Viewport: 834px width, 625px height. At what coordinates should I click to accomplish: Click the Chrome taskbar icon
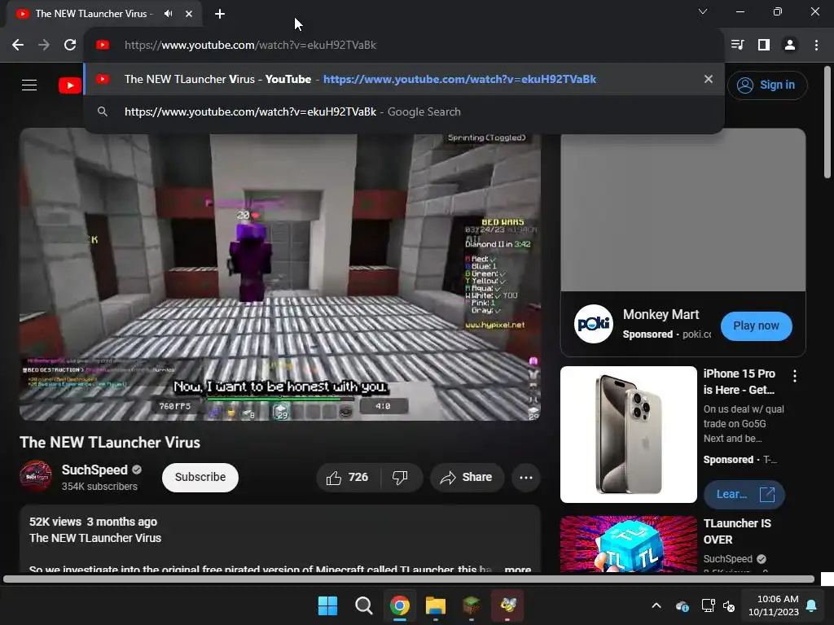(x=399, y=605)
